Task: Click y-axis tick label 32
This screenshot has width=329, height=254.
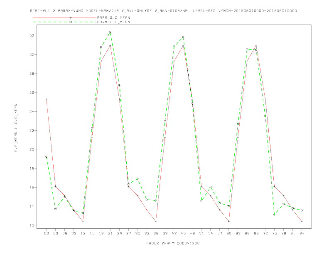Action: pos(32,36)
